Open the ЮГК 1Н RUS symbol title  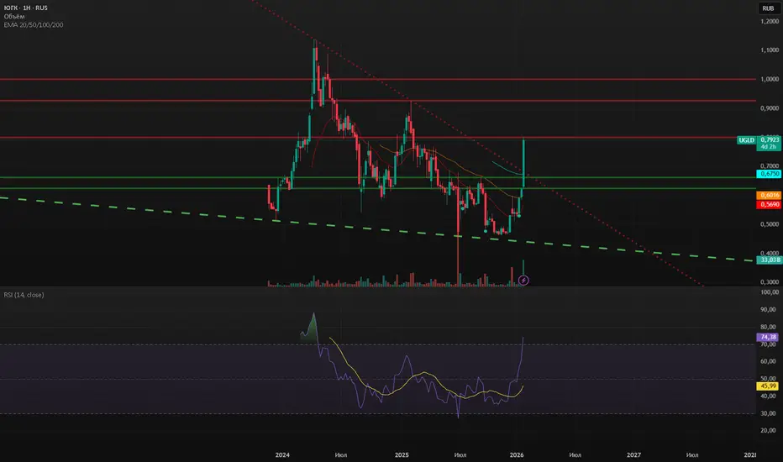[x=25, y=8]
